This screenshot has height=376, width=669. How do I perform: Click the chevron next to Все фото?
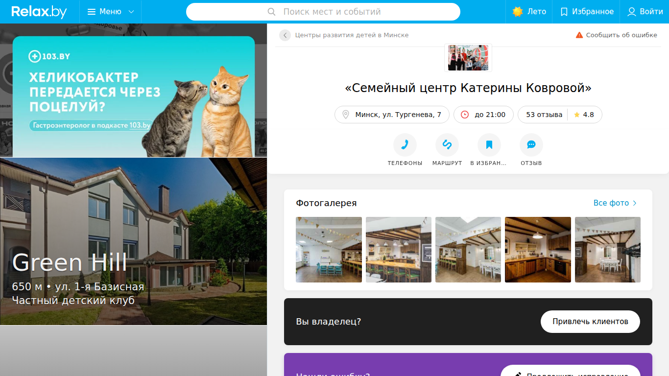pyautogui.click(x=635, y=203)
